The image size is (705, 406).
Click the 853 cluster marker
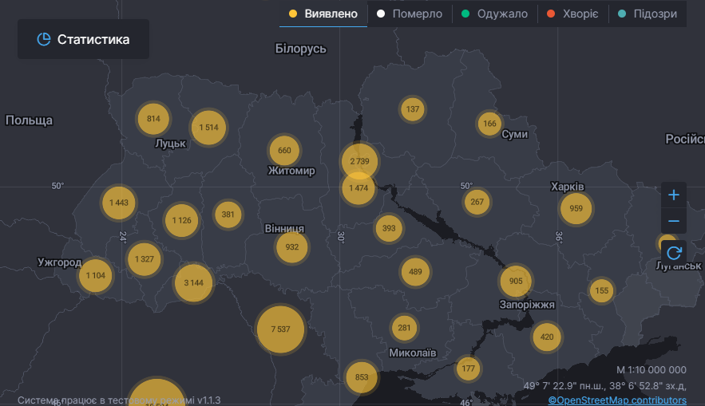[362, 377]
